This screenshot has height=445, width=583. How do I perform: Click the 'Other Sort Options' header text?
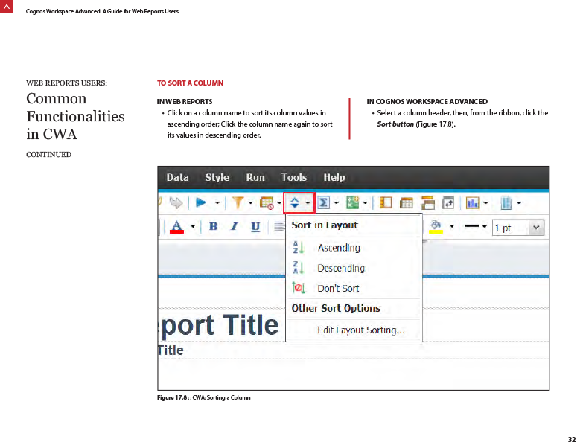point(336,308)
